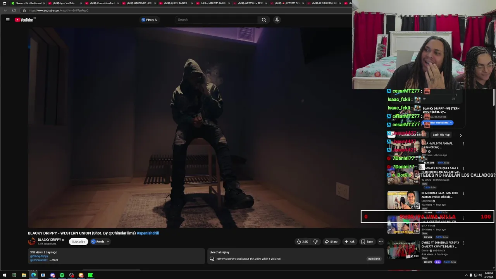Click the sidebar scrollbar on right edge
496x279 pixels.
(494, 97)
